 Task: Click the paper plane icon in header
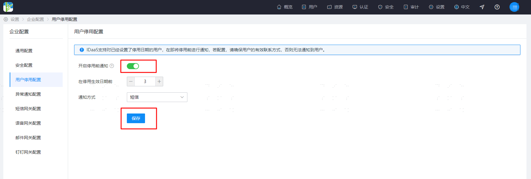482,7
